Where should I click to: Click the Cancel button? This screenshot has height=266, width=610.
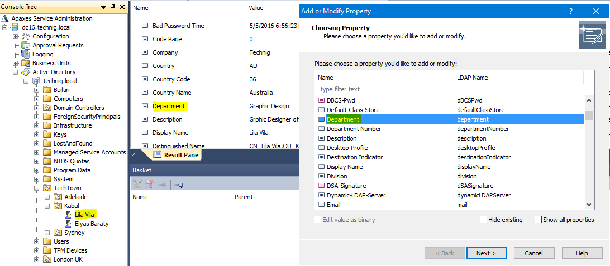[x=534, y=253]
